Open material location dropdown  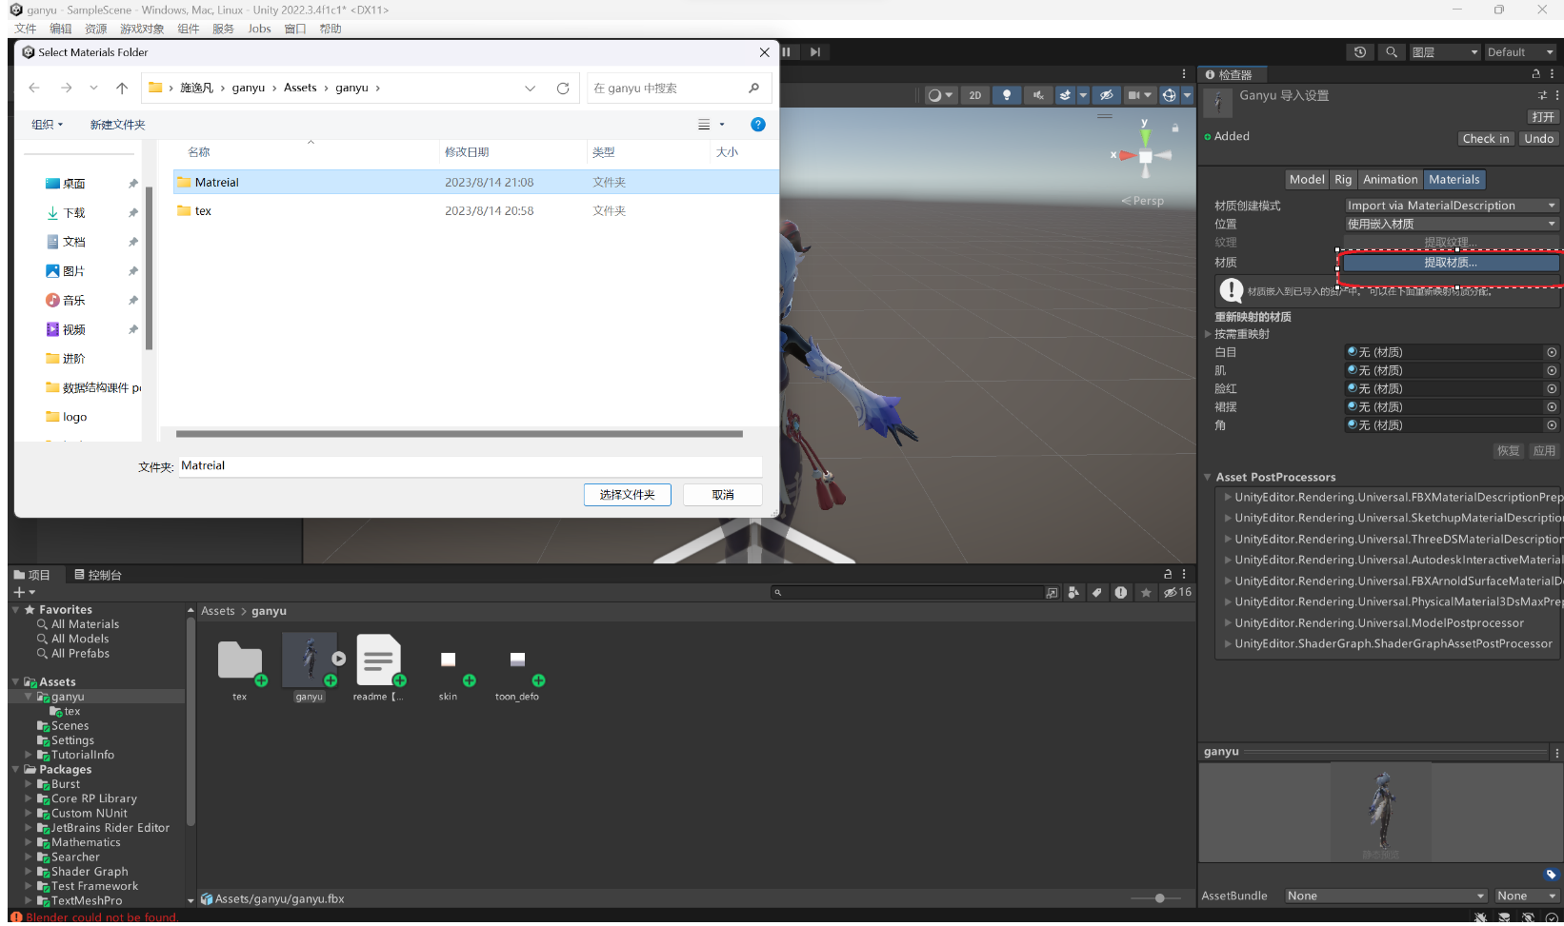[x=1451, y=224]
